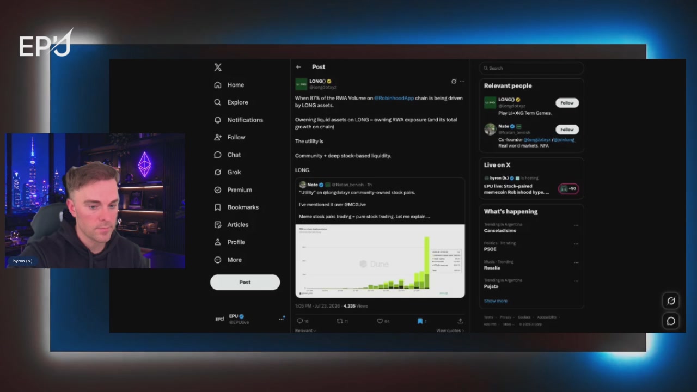
Task: Click the Profile icon in sidebar
Action: tap(218, 242)
